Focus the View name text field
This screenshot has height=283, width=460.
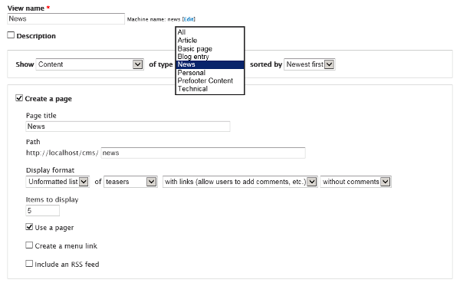[66, 18]
